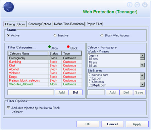151x130 pixels.
Task: Select 01tube.com in Site Names list
Action: click(96, 82)
